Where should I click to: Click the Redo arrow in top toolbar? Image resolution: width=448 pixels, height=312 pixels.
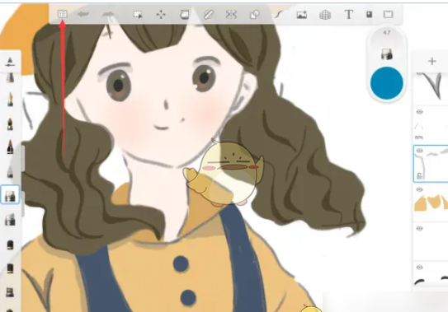pos(108,14)
